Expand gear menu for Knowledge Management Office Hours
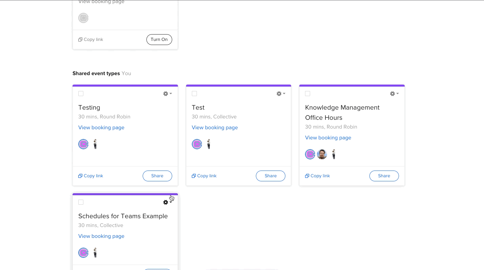Screen dimensions: 484x270 pos(394,94)
